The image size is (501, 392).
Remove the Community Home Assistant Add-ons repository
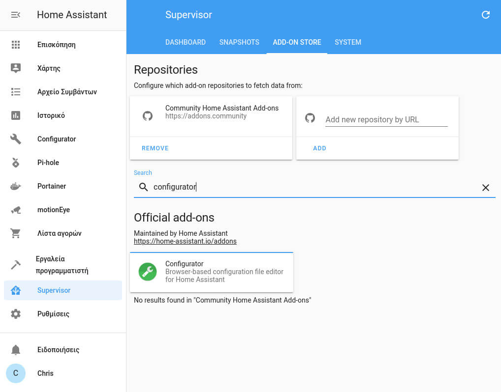coord(155,148)
